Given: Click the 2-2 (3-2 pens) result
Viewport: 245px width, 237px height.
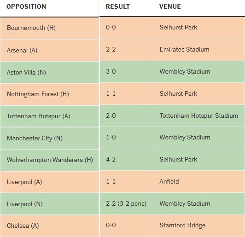Looking at the screenshot, I should [126, 203].
